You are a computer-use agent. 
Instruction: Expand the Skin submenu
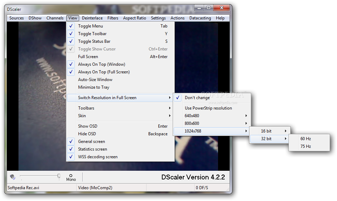tap(120, 116)
